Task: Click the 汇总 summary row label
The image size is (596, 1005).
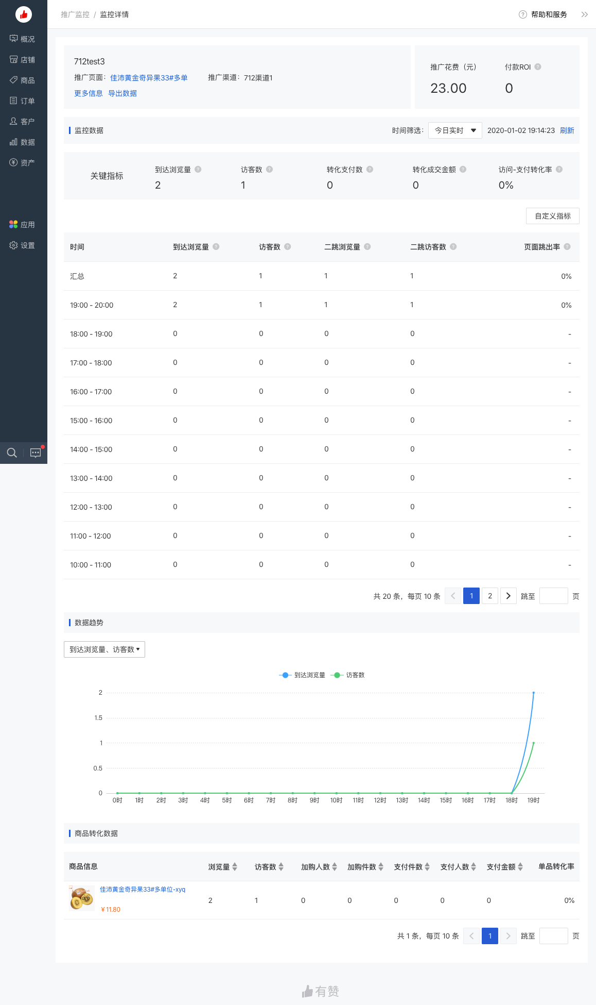Action: click(x=77, y=276)
